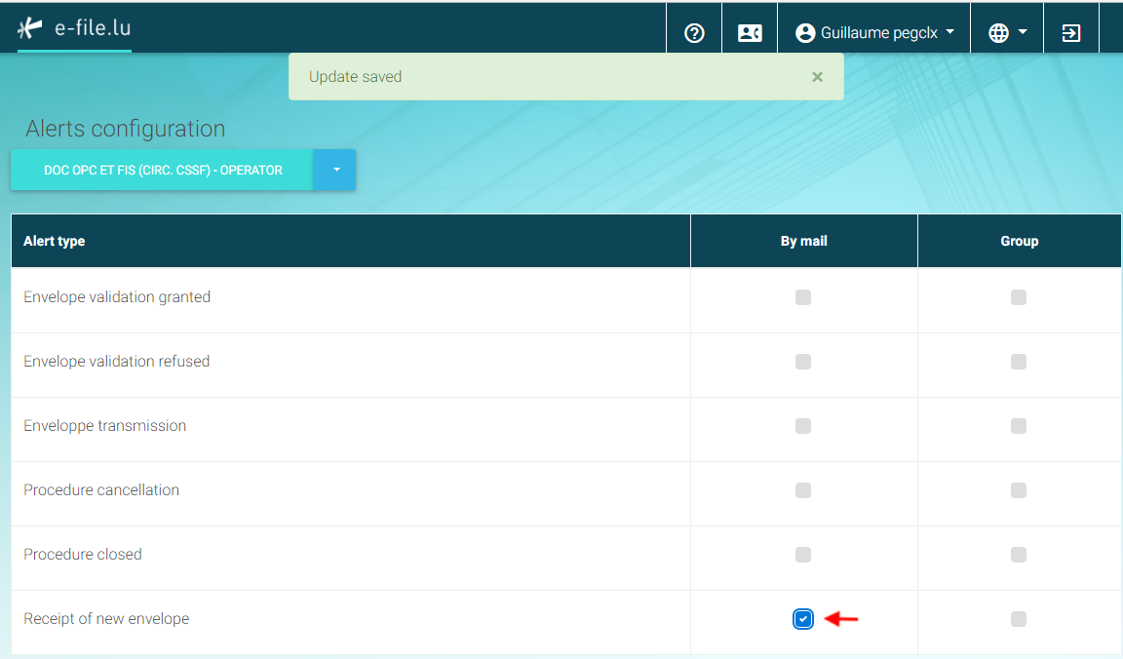Expand the DOC OPC ET FIS dropdown arrow
The width and height of the screenshot is (1123, 659).
point(335,170)
